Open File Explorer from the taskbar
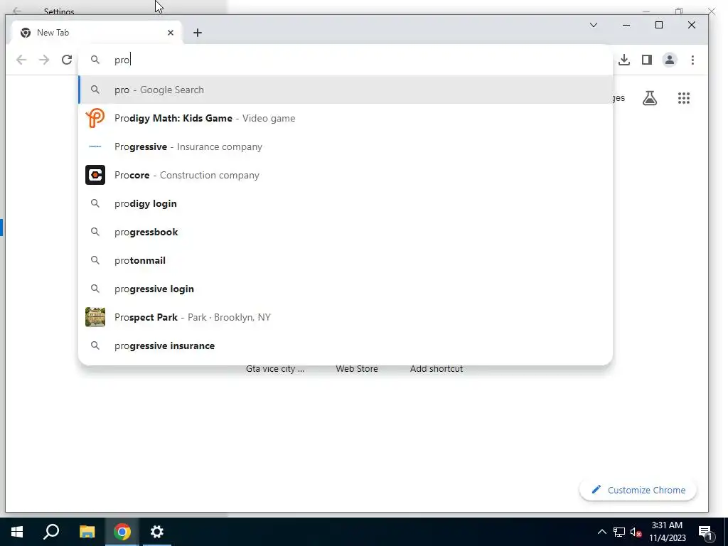The height and width of the screenshot is (546, 728). pos(87,532)
